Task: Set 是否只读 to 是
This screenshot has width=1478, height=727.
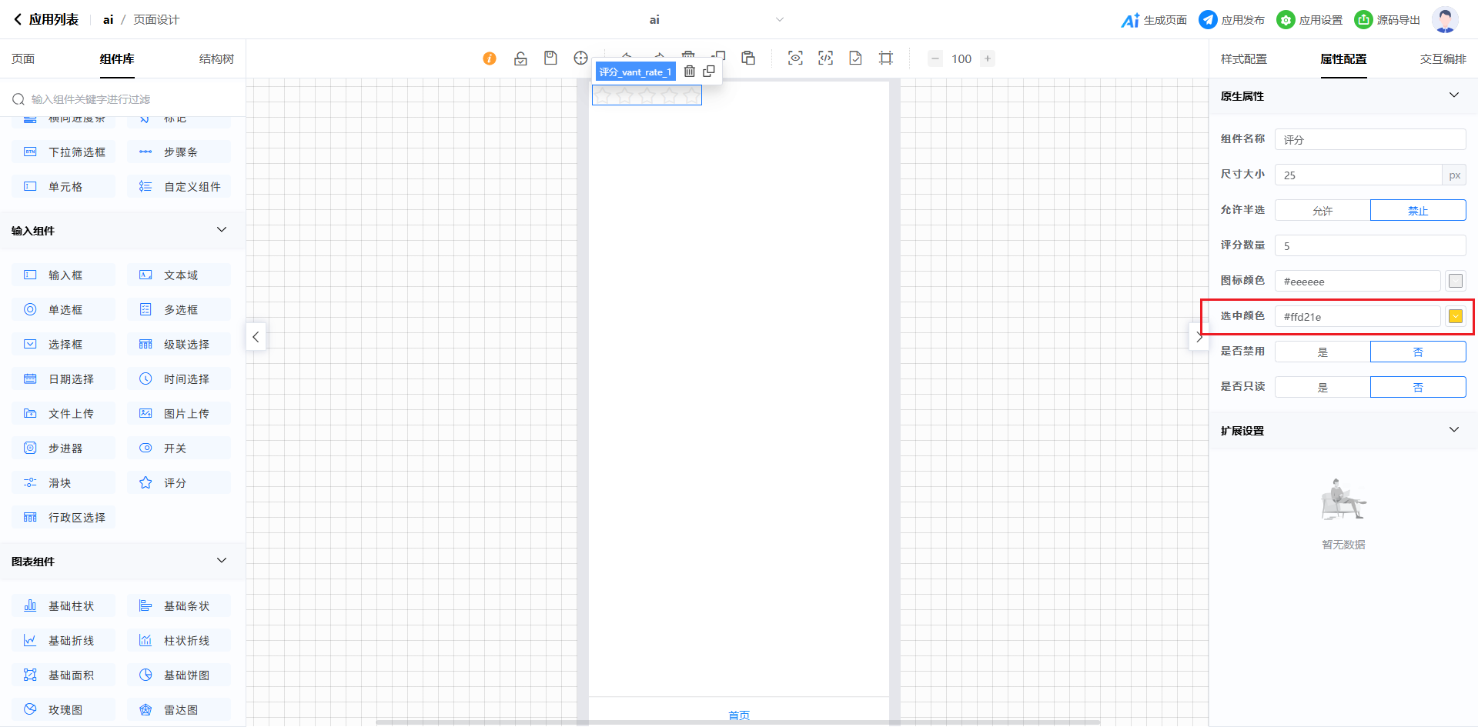Action: pos(1323,388)
